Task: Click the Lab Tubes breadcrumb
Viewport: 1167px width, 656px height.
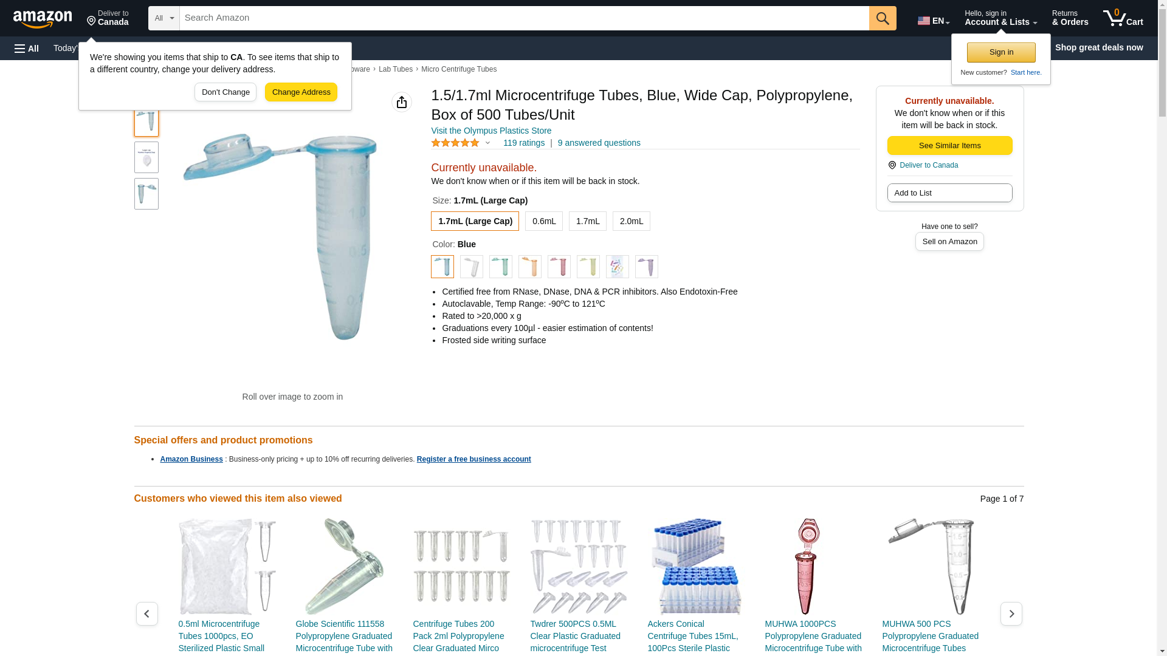Action: pos(396,69)
